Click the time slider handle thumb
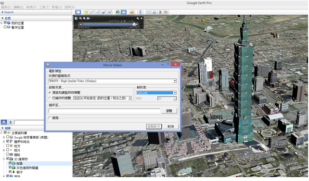The width and height of the screenshot is (309, 181). click(134, 24)
